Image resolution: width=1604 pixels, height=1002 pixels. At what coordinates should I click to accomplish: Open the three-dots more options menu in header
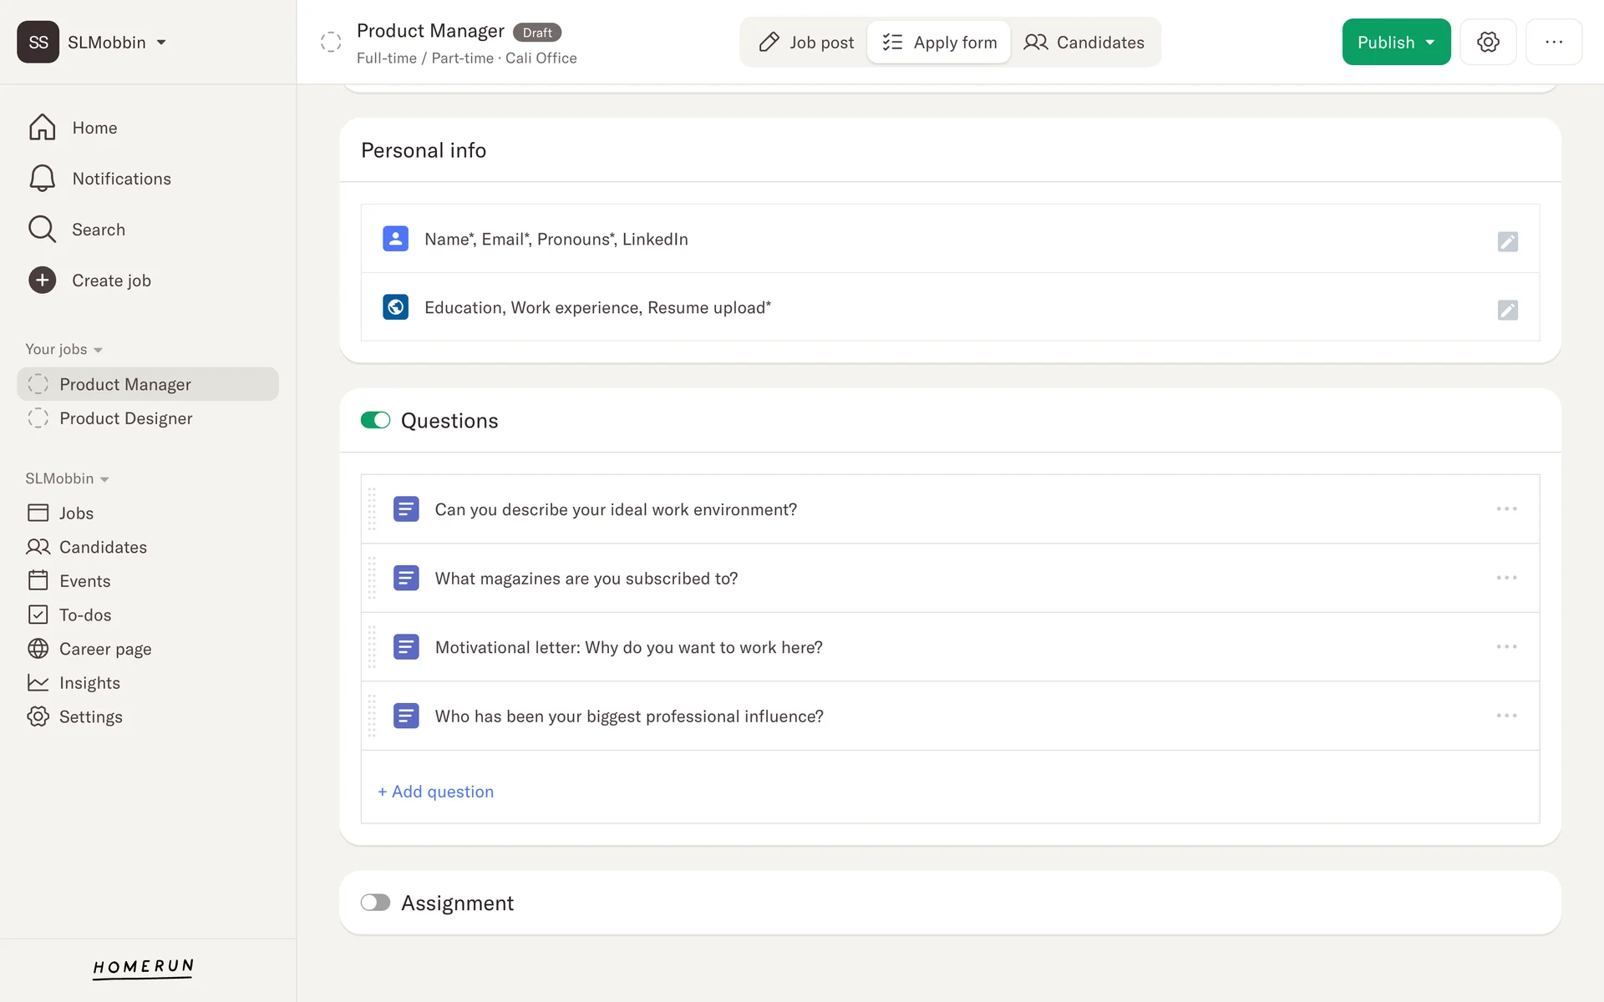coord(1553,42)
